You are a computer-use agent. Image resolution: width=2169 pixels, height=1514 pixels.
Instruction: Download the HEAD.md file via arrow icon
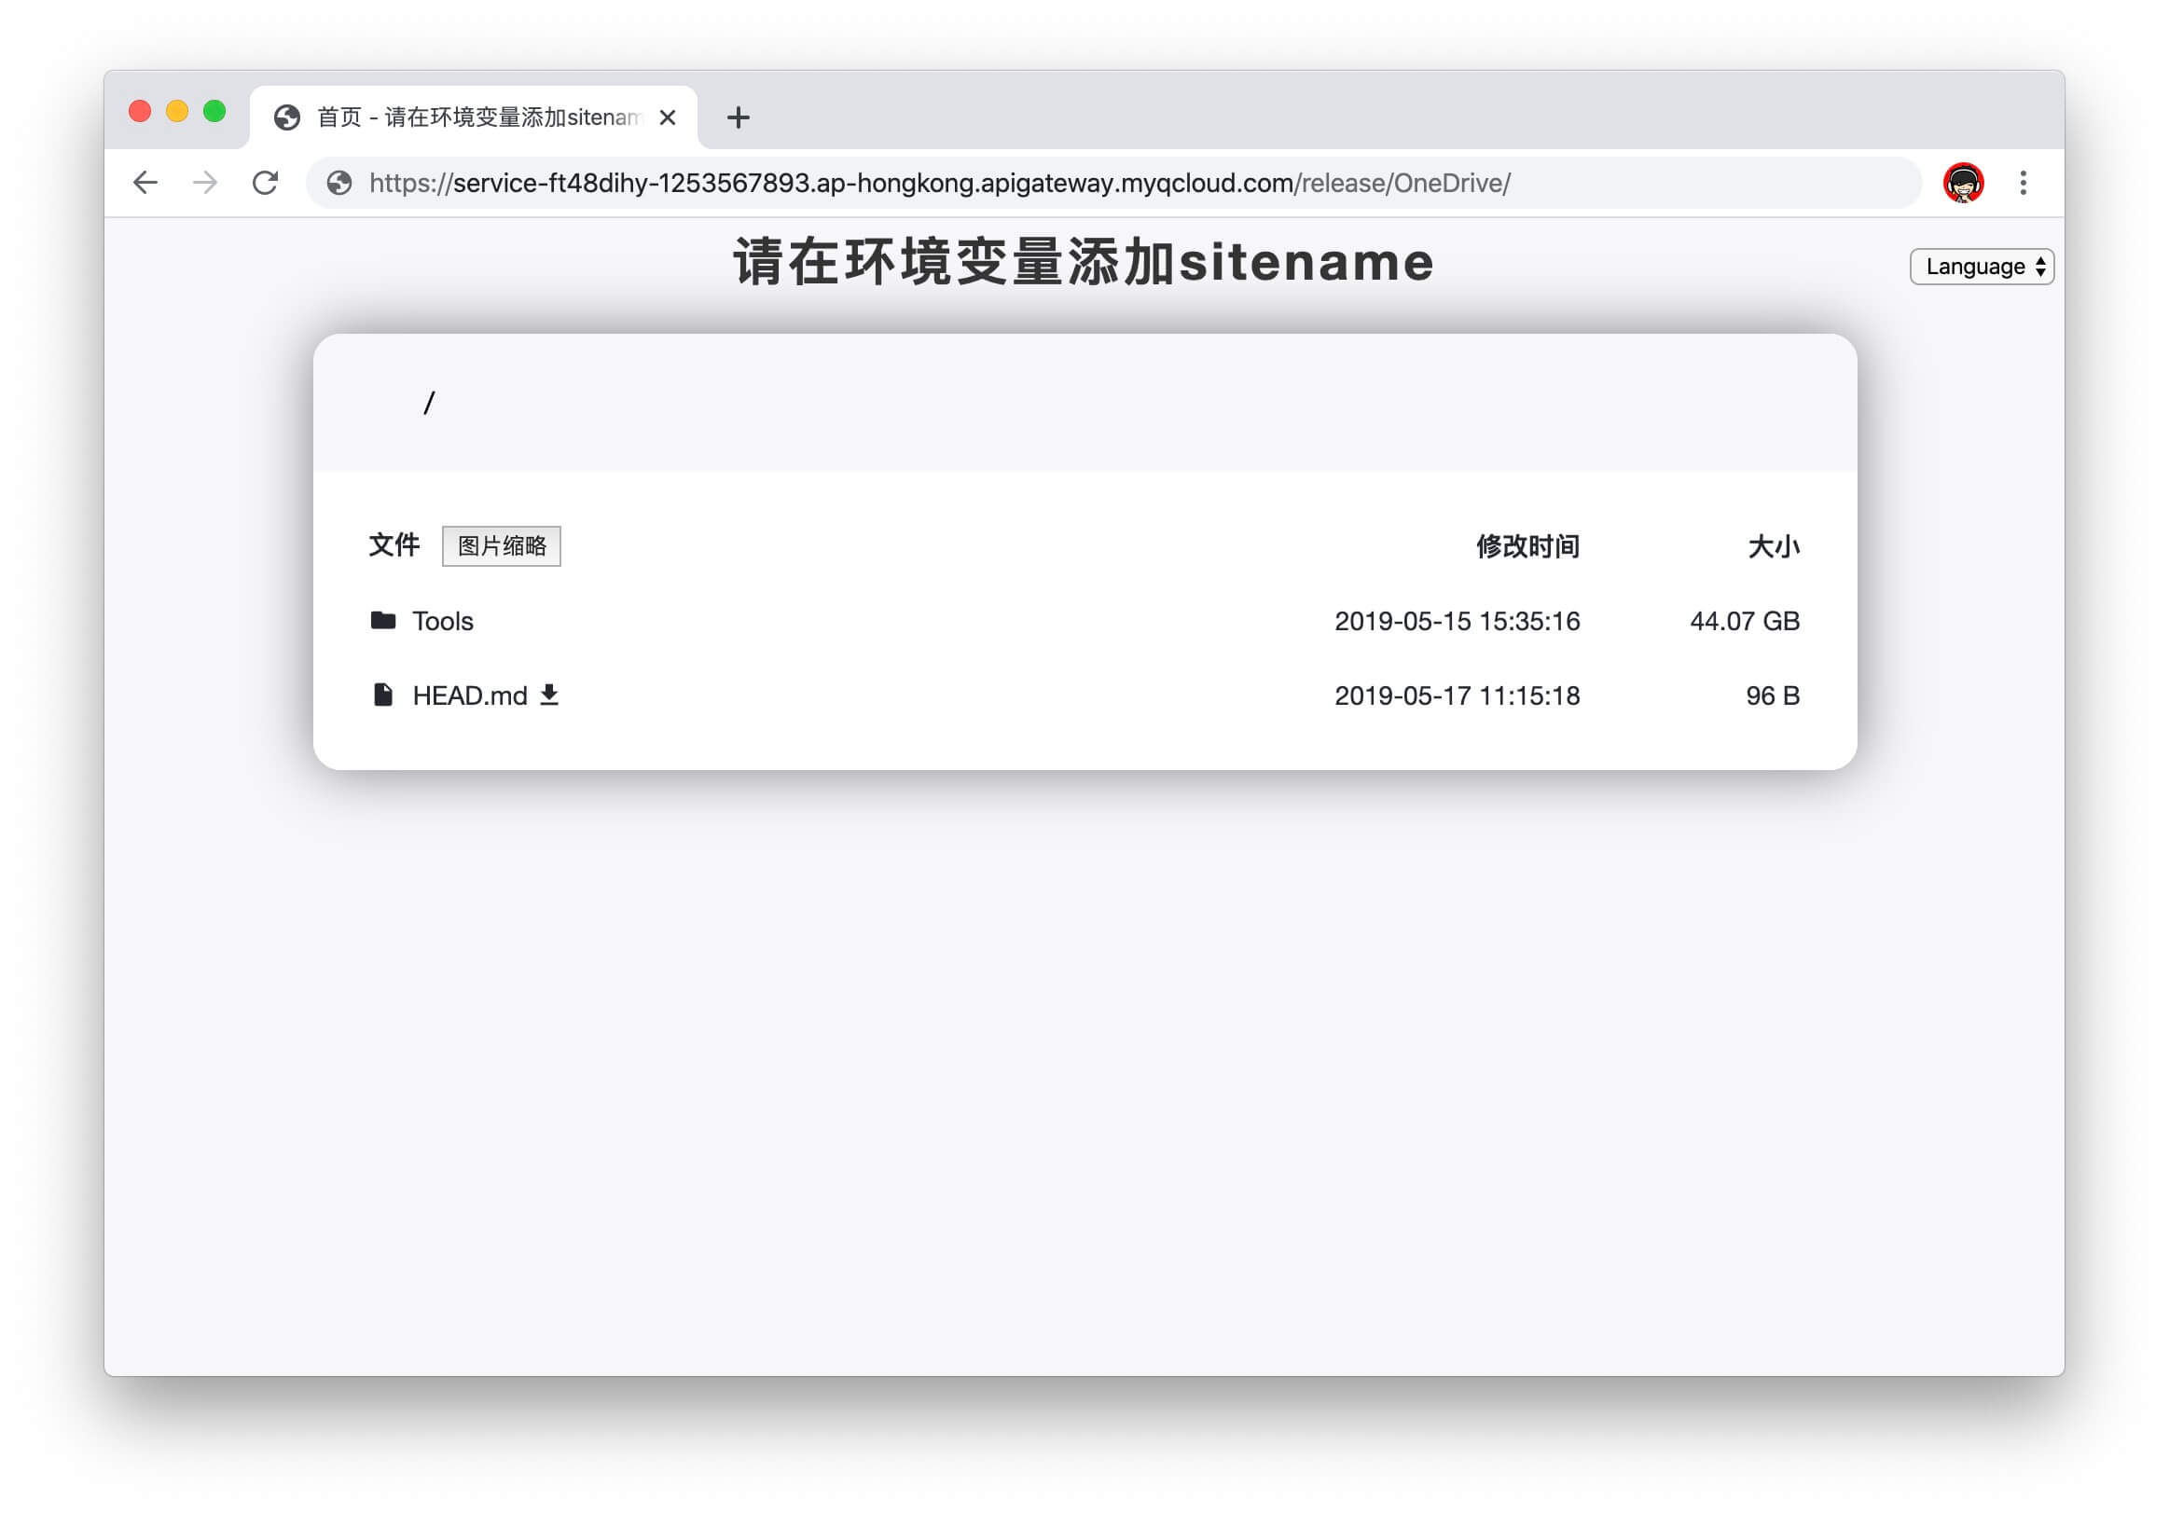pos(549,695)
